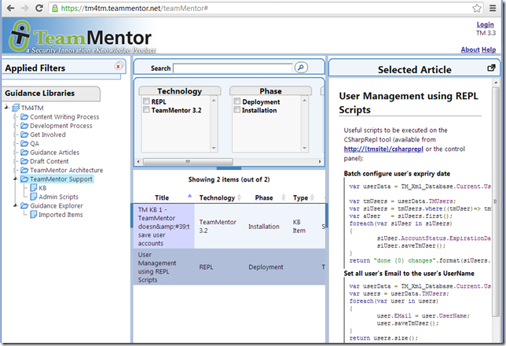Click the address bar URL
The width and height of the screenshot is (506, 346).
[x=134, y=8]
